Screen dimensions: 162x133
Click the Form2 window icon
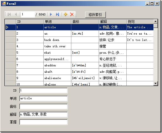4,4
